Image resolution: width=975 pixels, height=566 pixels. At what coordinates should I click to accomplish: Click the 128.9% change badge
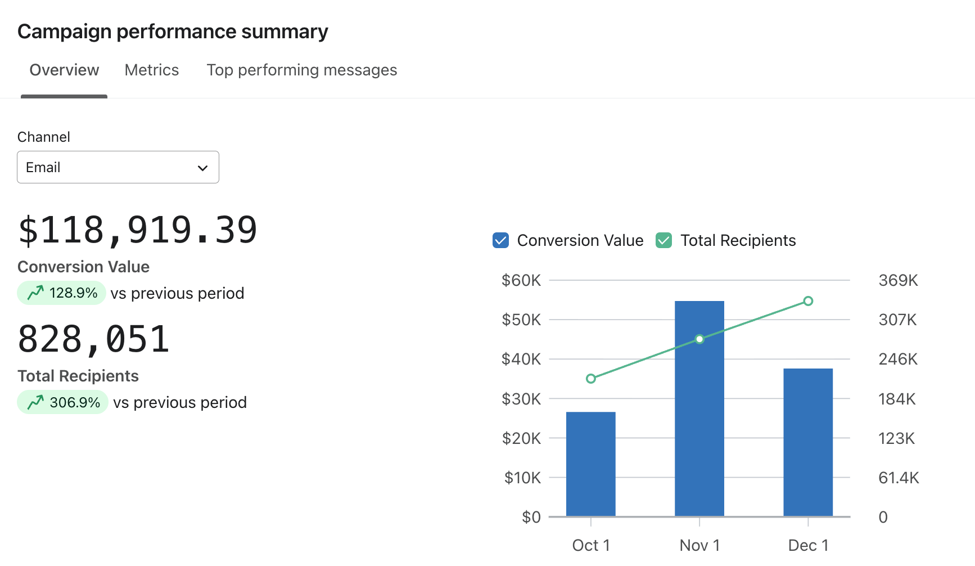point(62,293)
